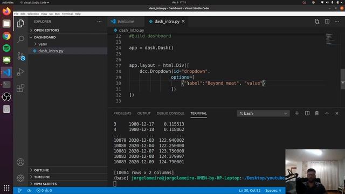Expand the venv folder
345x194 pixels.
coord(67,44)
